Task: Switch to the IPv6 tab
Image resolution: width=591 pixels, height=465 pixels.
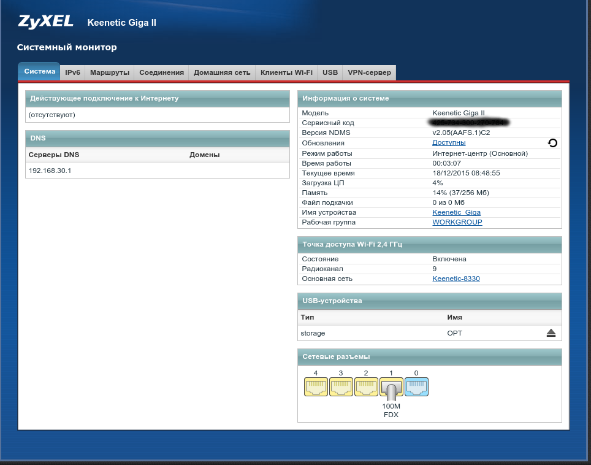Action: tap(72, 72)
